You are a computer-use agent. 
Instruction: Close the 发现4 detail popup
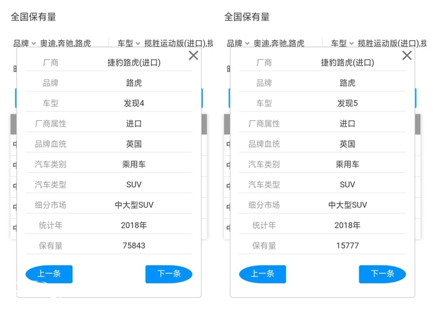[193, 56]
